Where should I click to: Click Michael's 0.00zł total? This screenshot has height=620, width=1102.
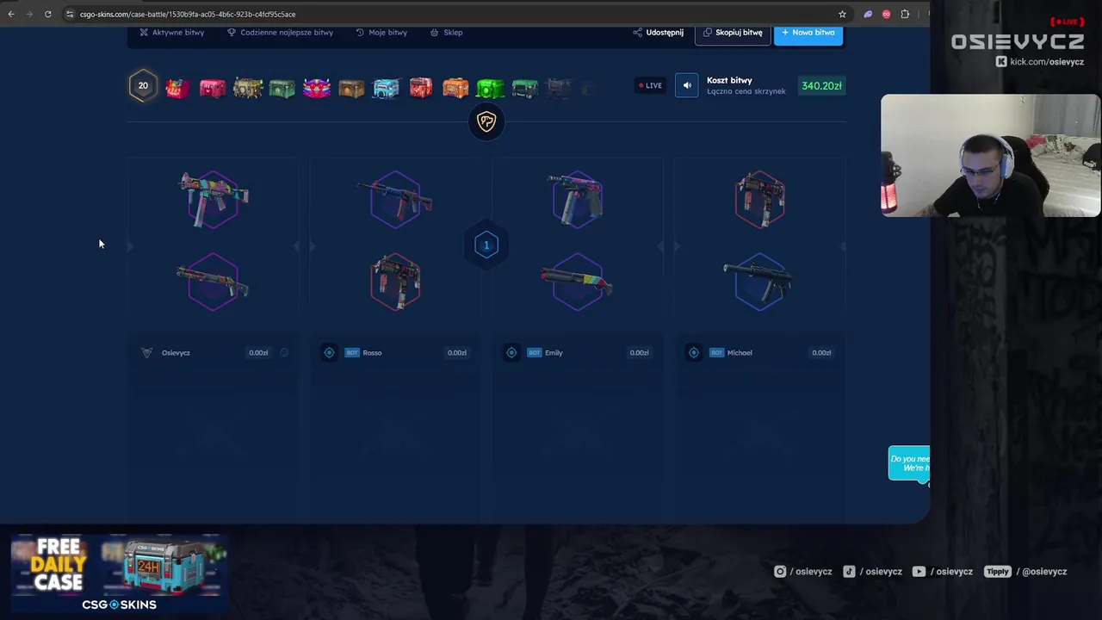[x=821, y=352]
